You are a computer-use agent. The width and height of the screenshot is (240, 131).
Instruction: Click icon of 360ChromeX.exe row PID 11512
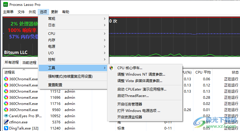click(6, 91)
